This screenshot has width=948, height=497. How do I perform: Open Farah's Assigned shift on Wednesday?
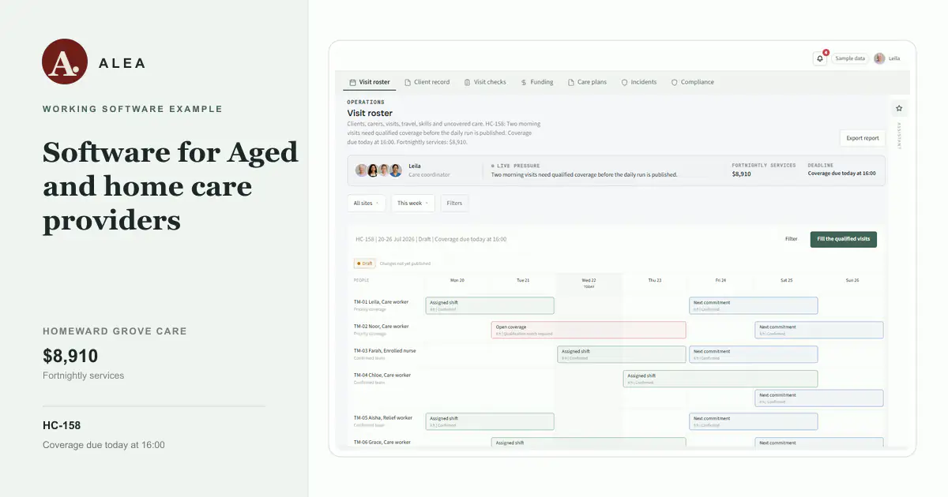coord(622,354)
